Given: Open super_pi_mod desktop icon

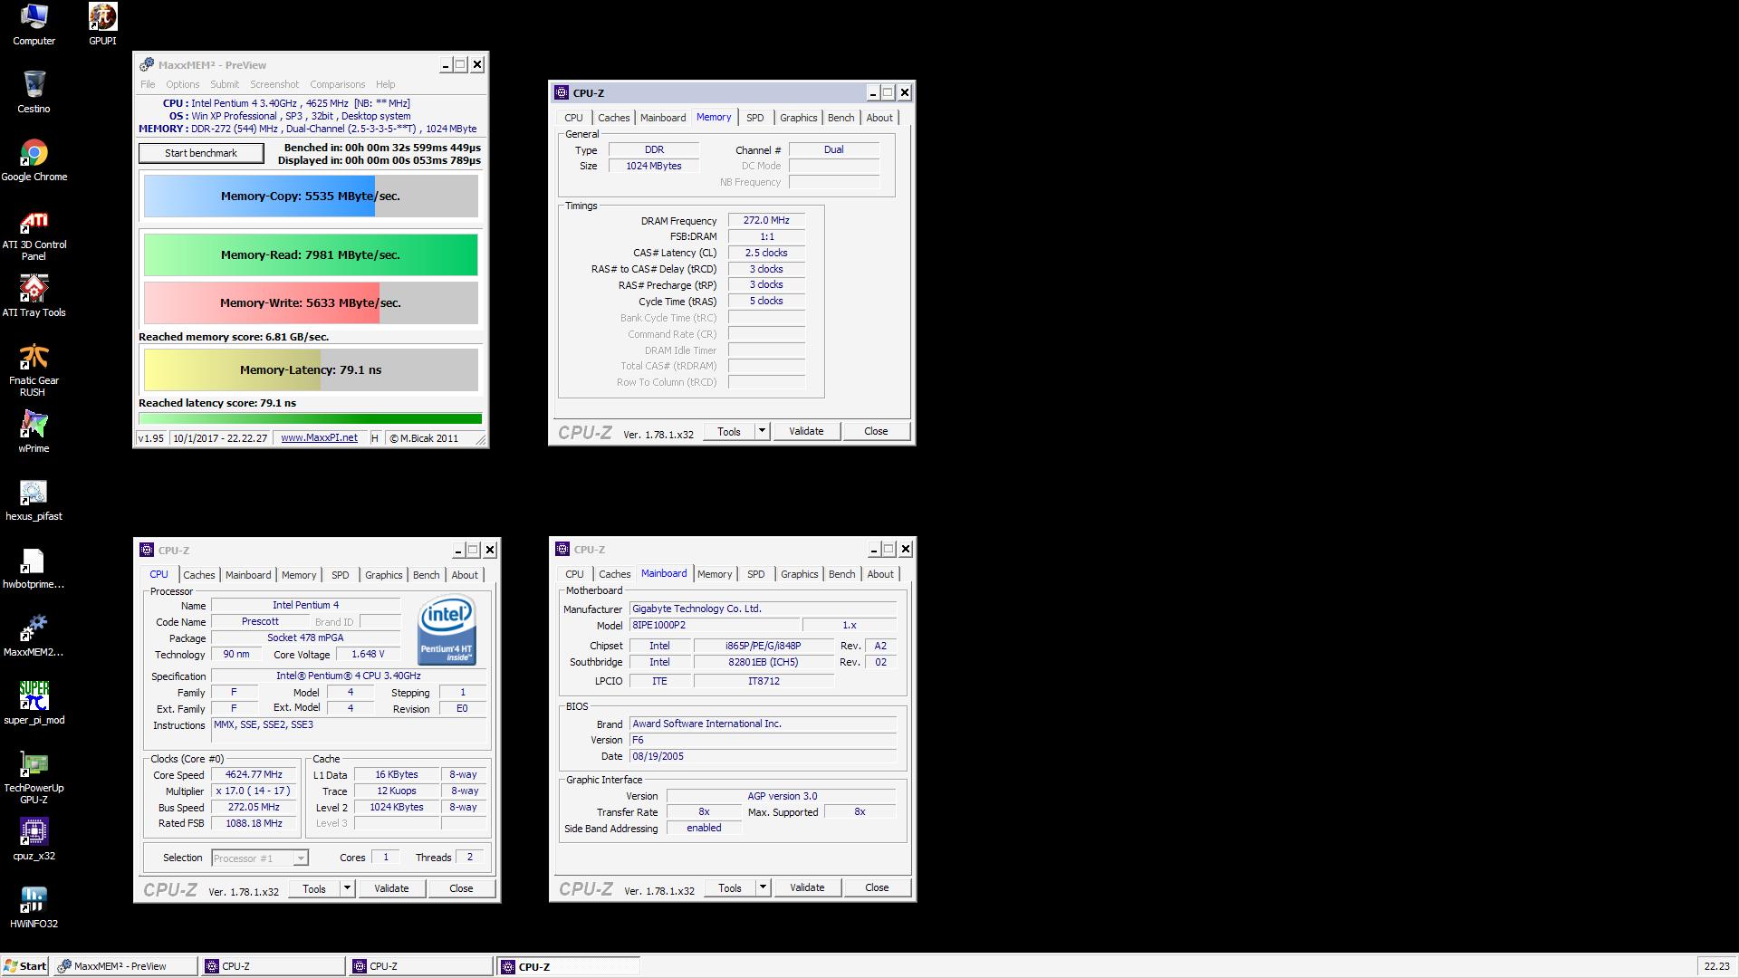Looking at the screenshot, I should coord(34,704).
